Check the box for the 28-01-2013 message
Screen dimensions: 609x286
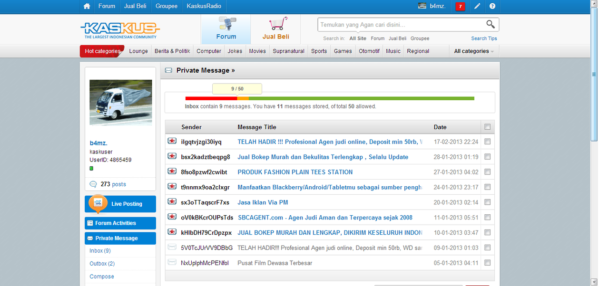[x=487, y=157]
